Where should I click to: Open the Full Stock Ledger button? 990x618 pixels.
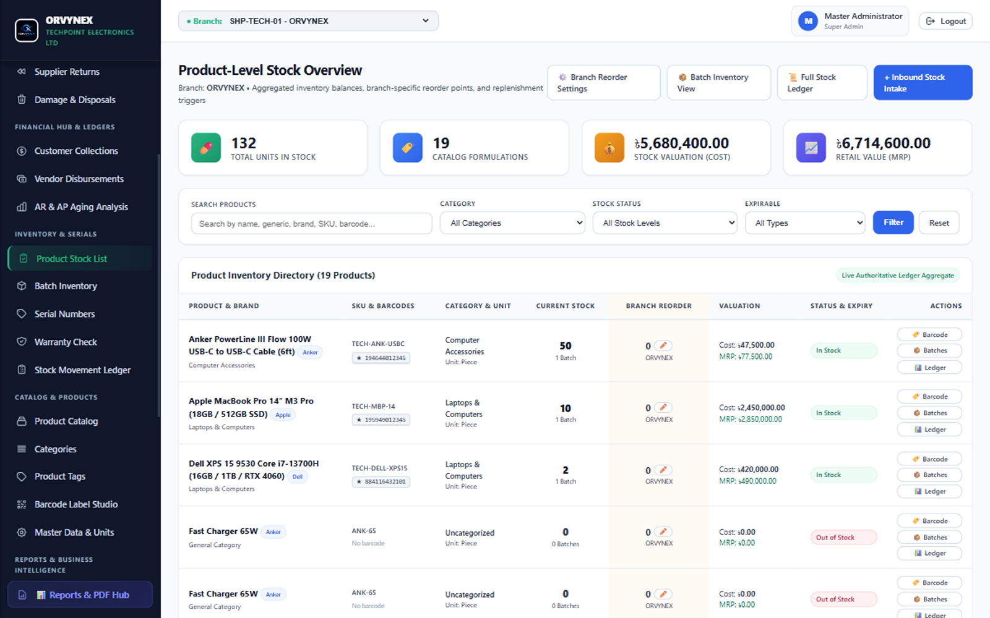click(x=822, y=83)
